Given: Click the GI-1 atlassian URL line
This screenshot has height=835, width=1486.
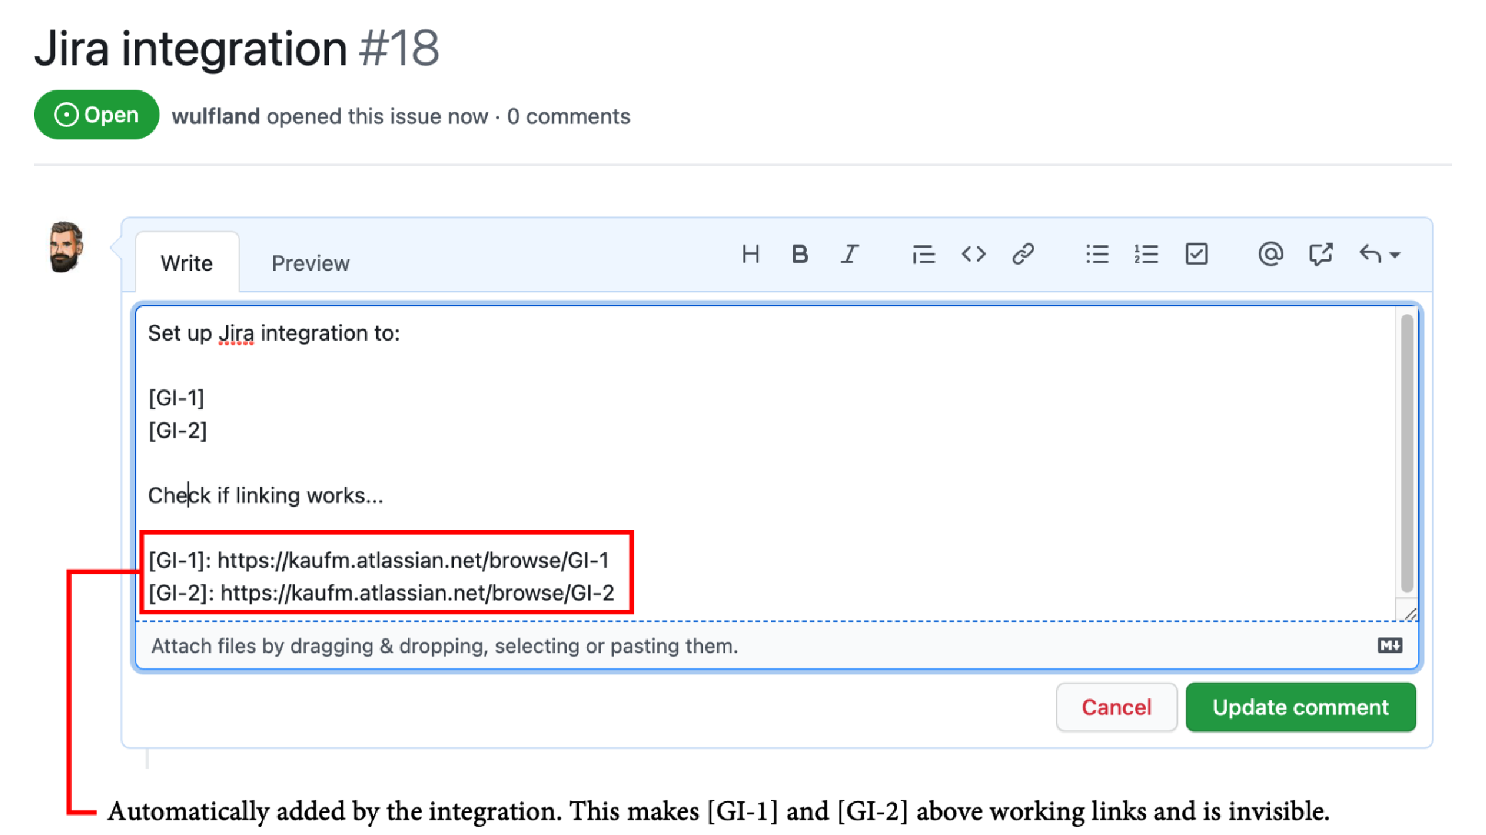Looking at the screenshot, I should point(379,561).
